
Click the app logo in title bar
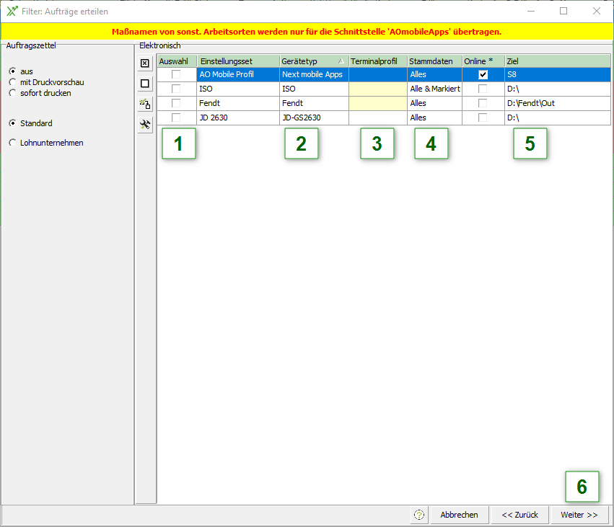tap(12, 11)
